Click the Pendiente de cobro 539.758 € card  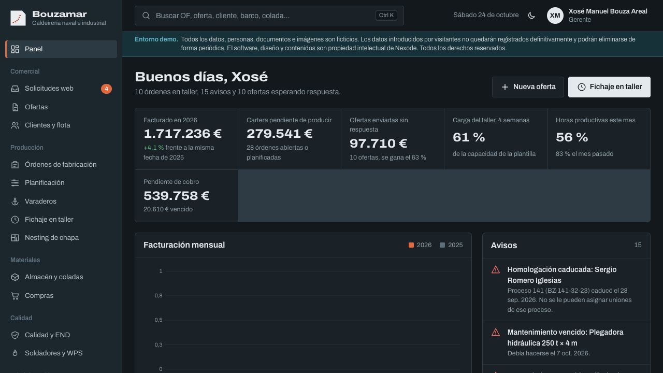click(x=186, y=196)
